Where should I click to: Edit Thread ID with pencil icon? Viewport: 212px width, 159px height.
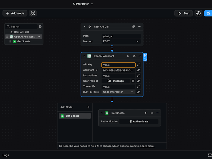(x=138, y=87)
